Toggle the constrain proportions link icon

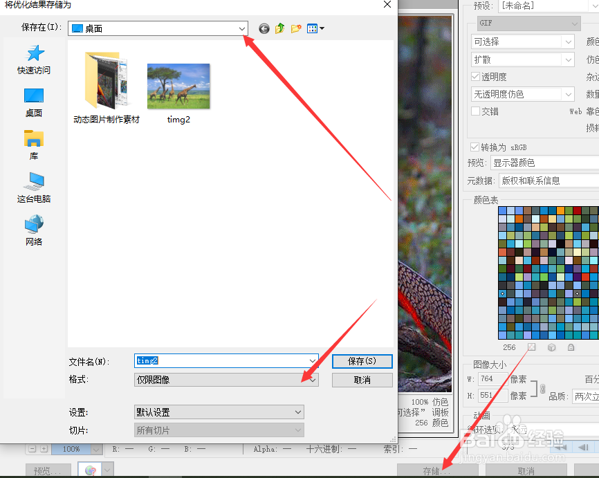click(x=543, y=389)
